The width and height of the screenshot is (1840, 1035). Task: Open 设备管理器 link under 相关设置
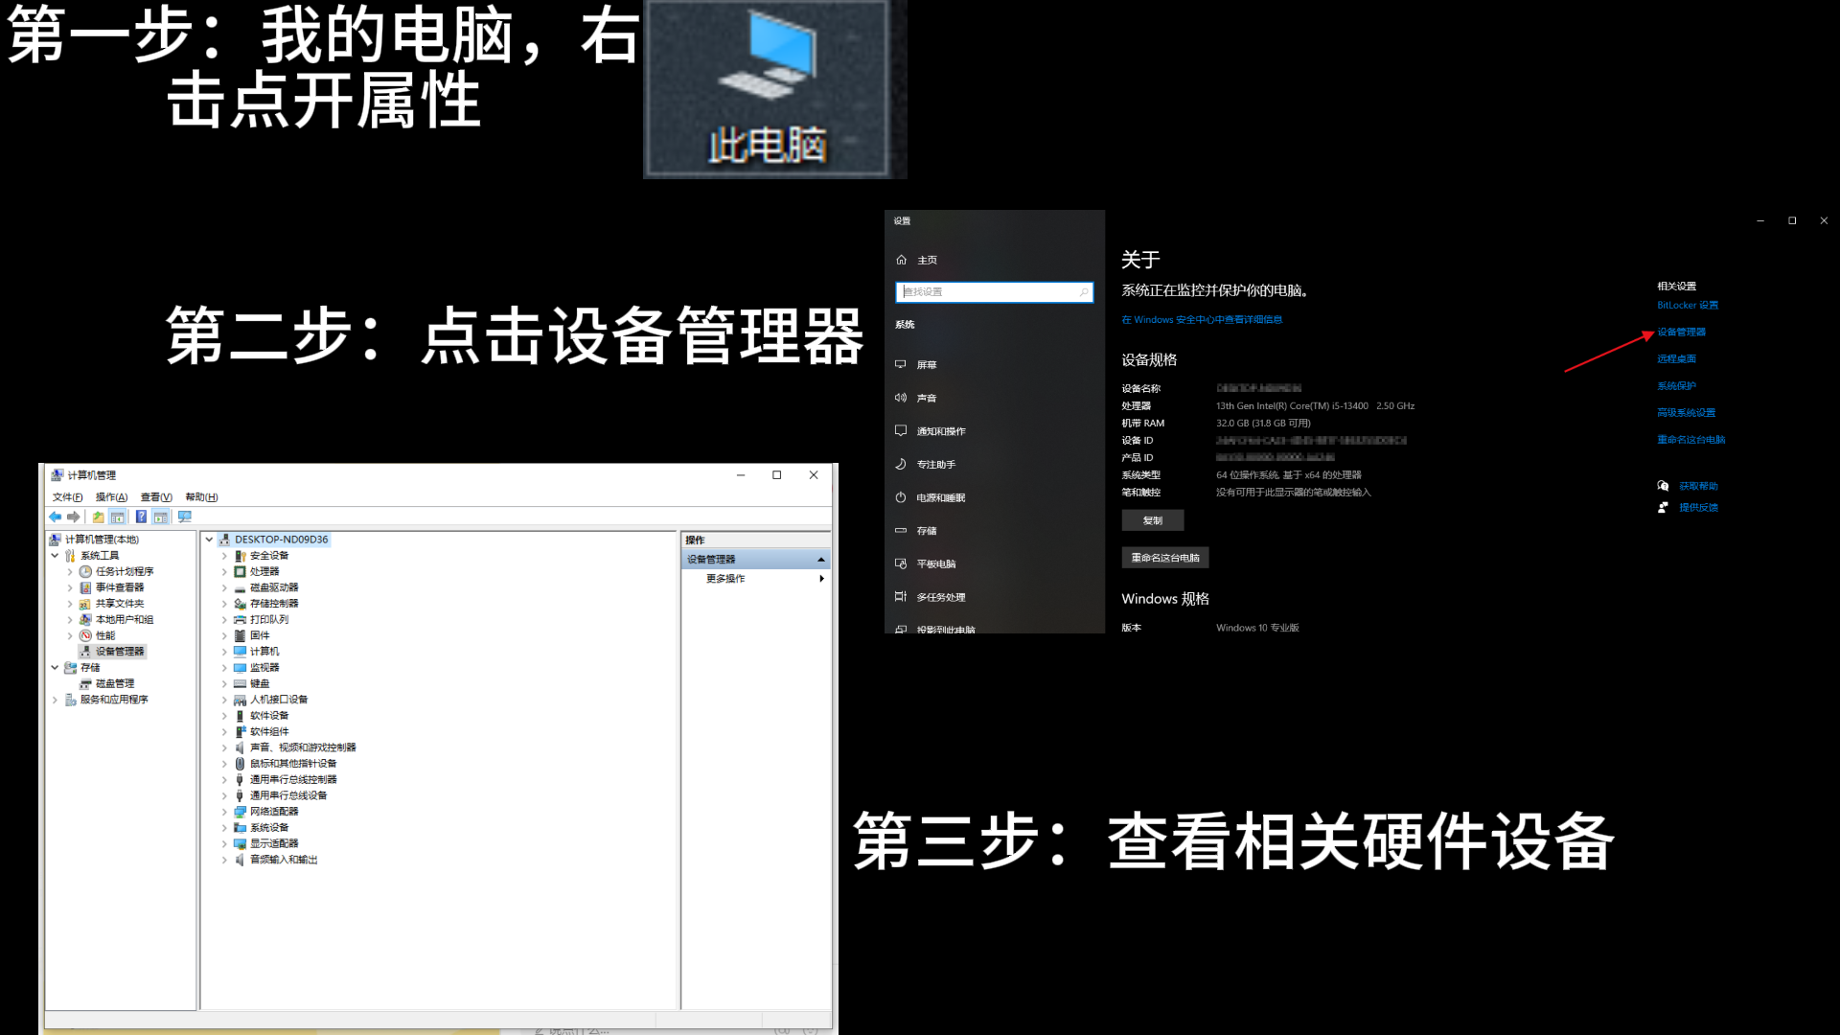click(1681, 333)
